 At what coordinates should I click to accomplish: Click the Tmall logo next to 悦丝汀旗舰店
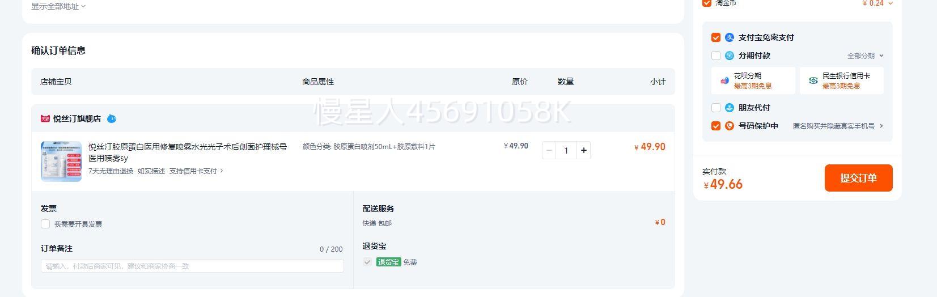(45, 119)
